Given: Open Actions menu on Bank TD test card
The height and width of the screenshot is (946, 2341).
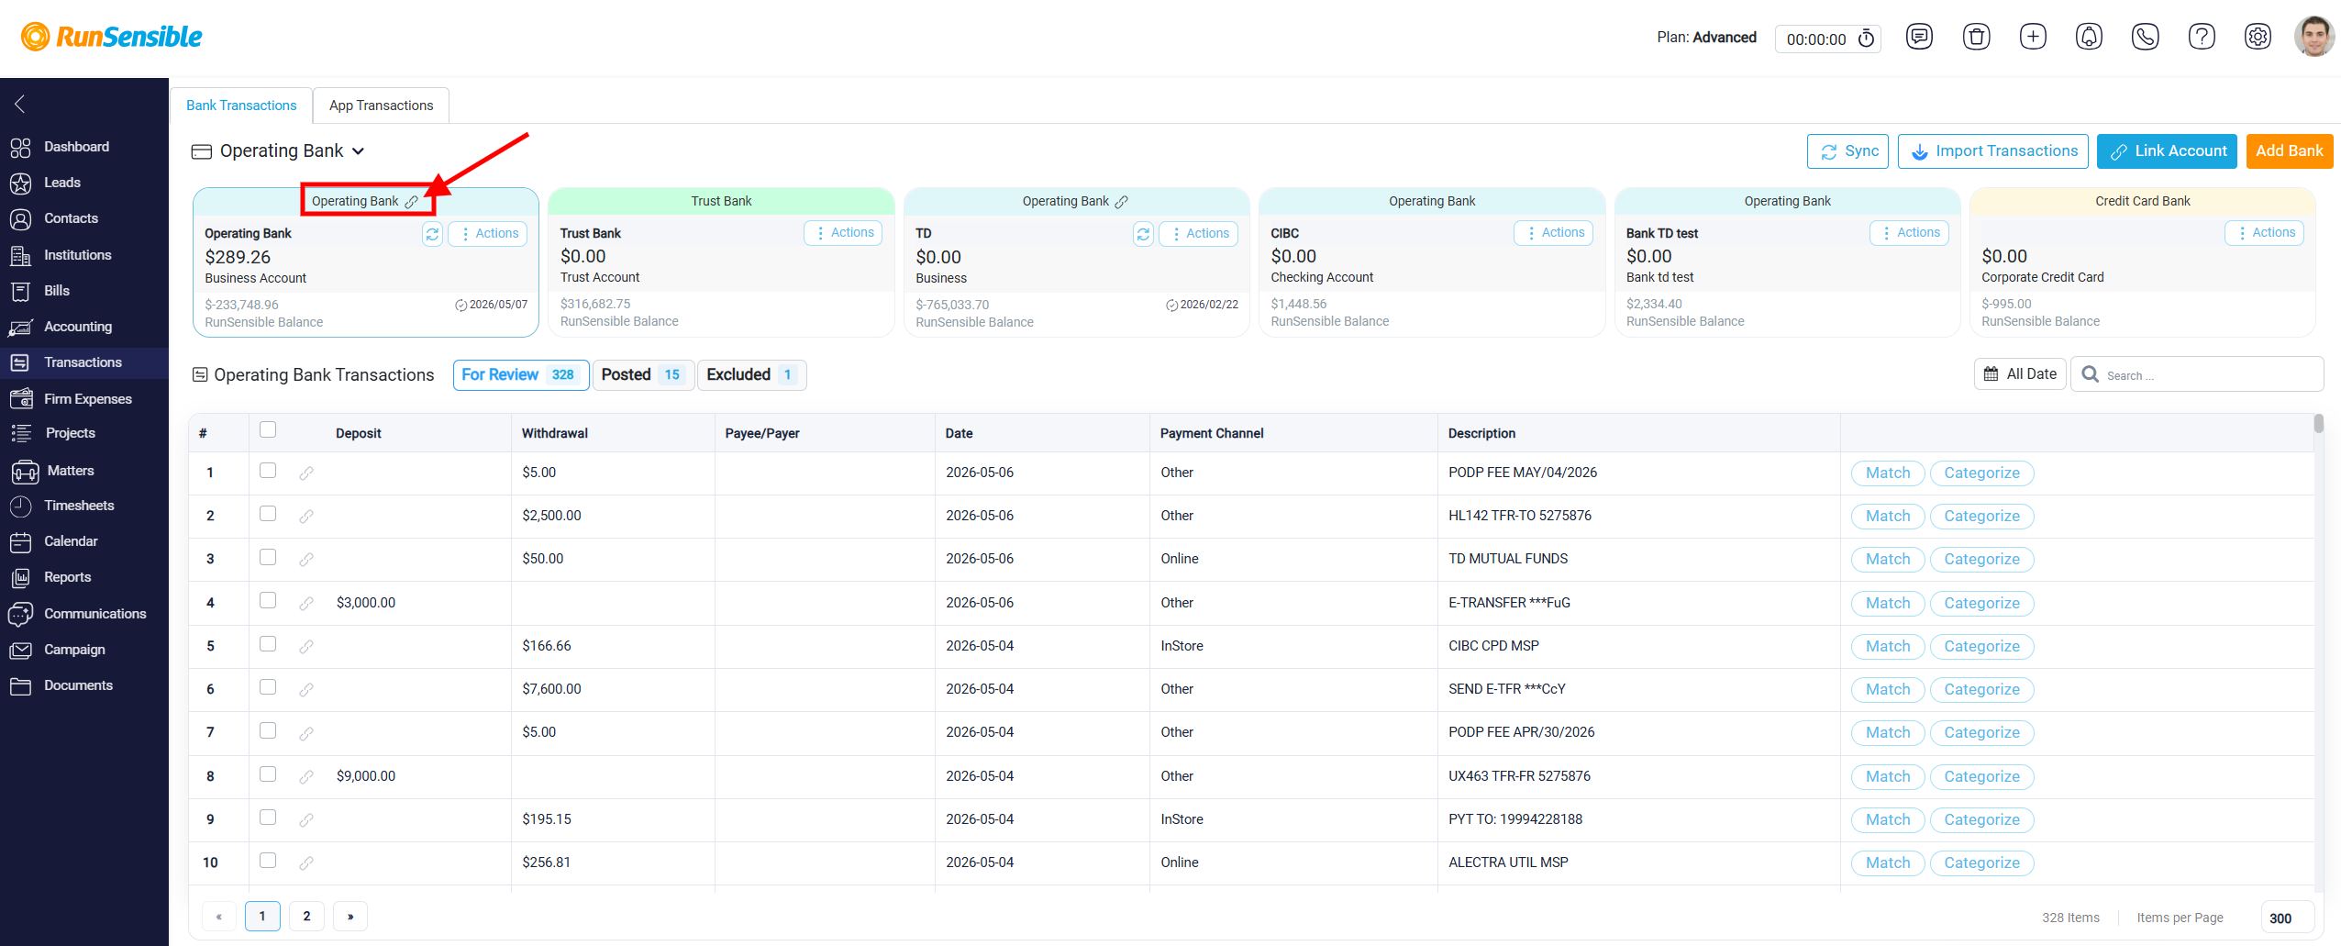Looking at the screenshot, I should (1910, 233).
